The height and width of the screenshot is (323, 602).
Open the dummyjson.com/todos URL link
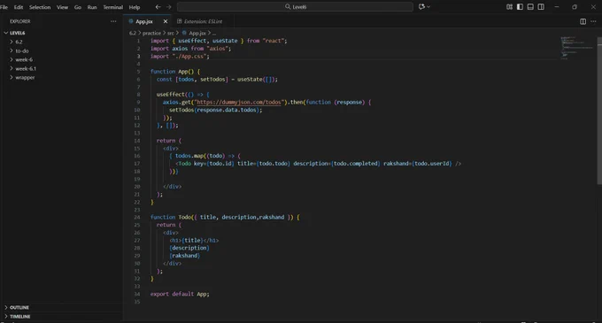coord(239,102)
